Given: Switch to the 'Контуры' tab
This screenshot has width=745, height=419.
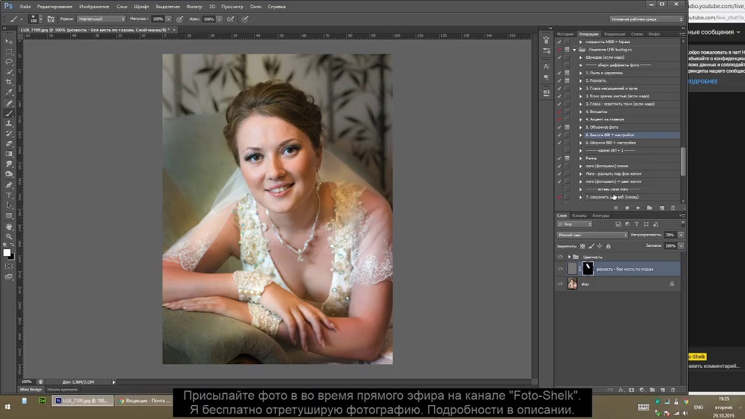Looking at the screenshot, I should [601, 215].
